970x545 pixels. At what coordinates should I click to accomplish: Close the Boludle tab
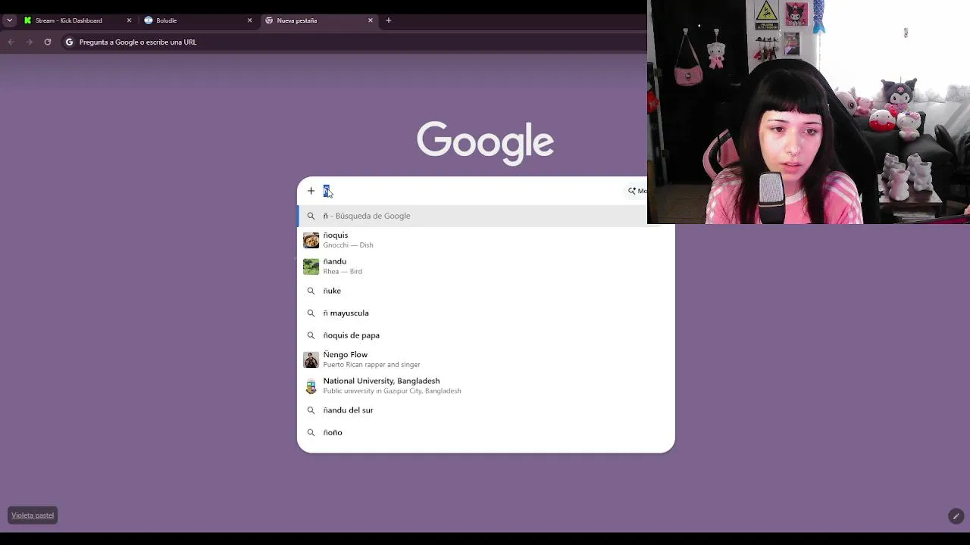coord(249,20)
